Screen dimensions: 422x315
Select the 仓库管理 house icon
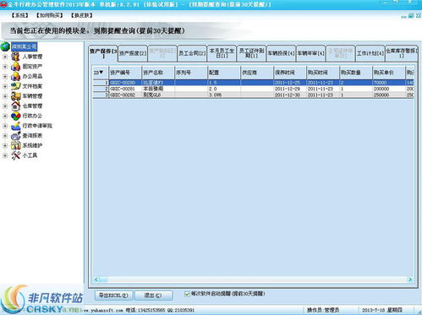[x=16, y=106]
